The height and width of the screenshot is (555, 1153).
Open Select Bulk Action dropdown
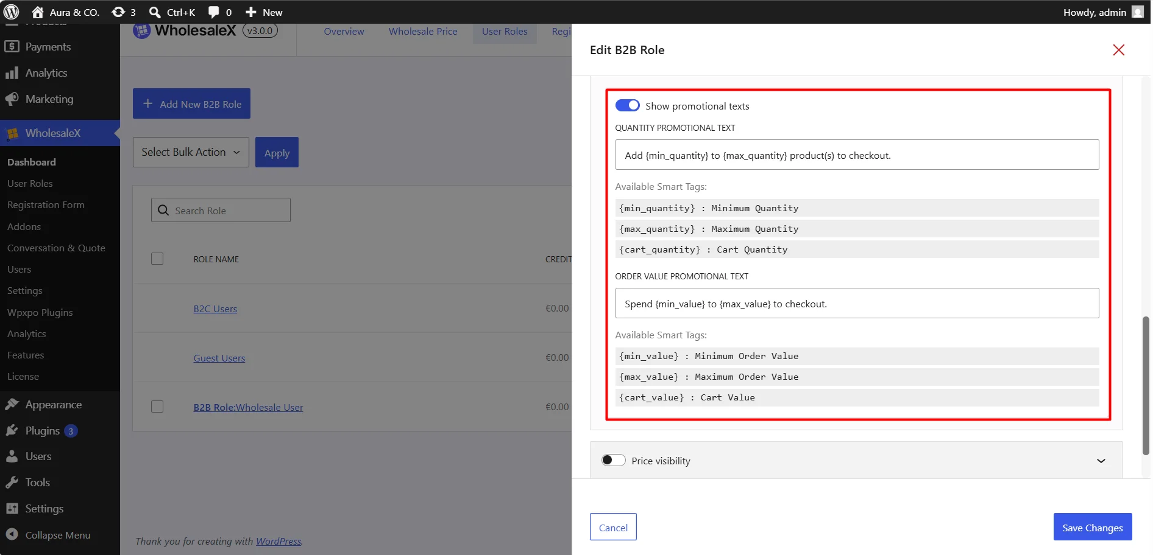pos(191,152)
